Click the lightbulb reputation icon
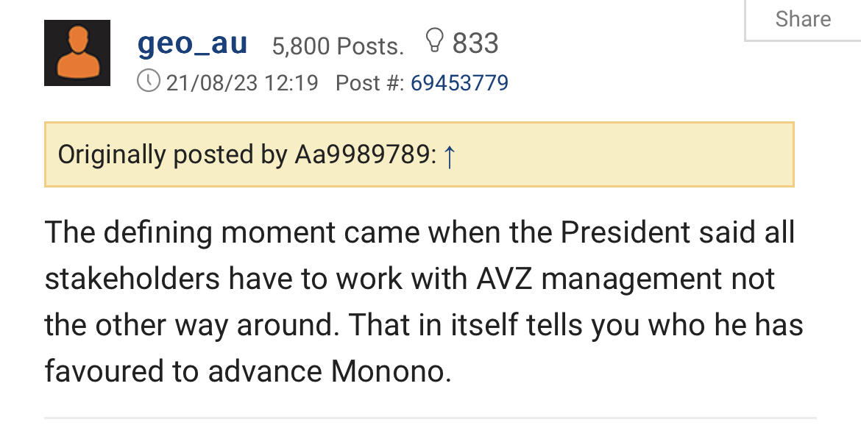The height and width of the screenshot is (439, 861). [x=435, y=41]
